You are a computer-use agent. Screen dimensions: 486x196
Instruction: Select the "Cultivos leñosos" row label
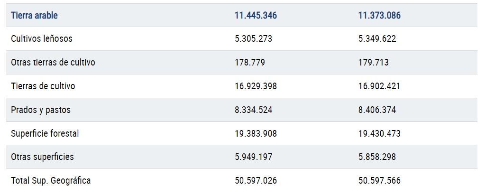(42, 39)
